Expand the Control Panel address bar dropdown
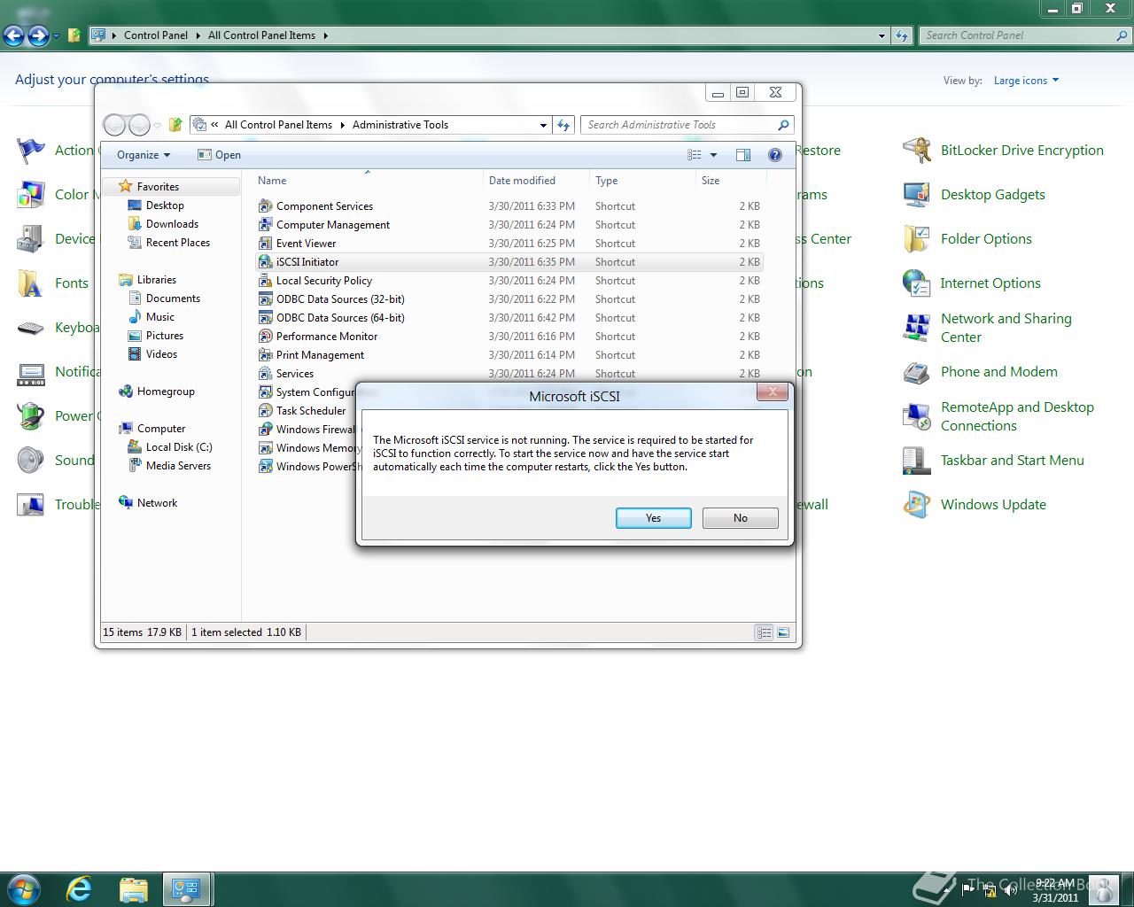This screenshot has height=907, width=1134. coord(882,35)
